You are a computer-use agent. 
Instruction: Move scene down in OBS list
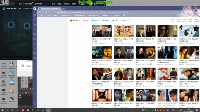point(28,107)
